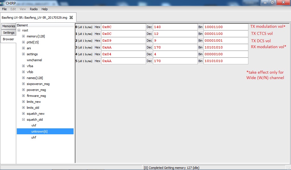The image size is (291, 170).
Task: Open the Radio menu
Action: click(x=34, y=9)
